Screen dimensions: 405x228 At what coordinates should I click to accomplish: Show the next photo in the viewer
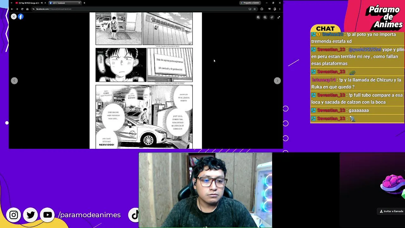coord(277,81)
